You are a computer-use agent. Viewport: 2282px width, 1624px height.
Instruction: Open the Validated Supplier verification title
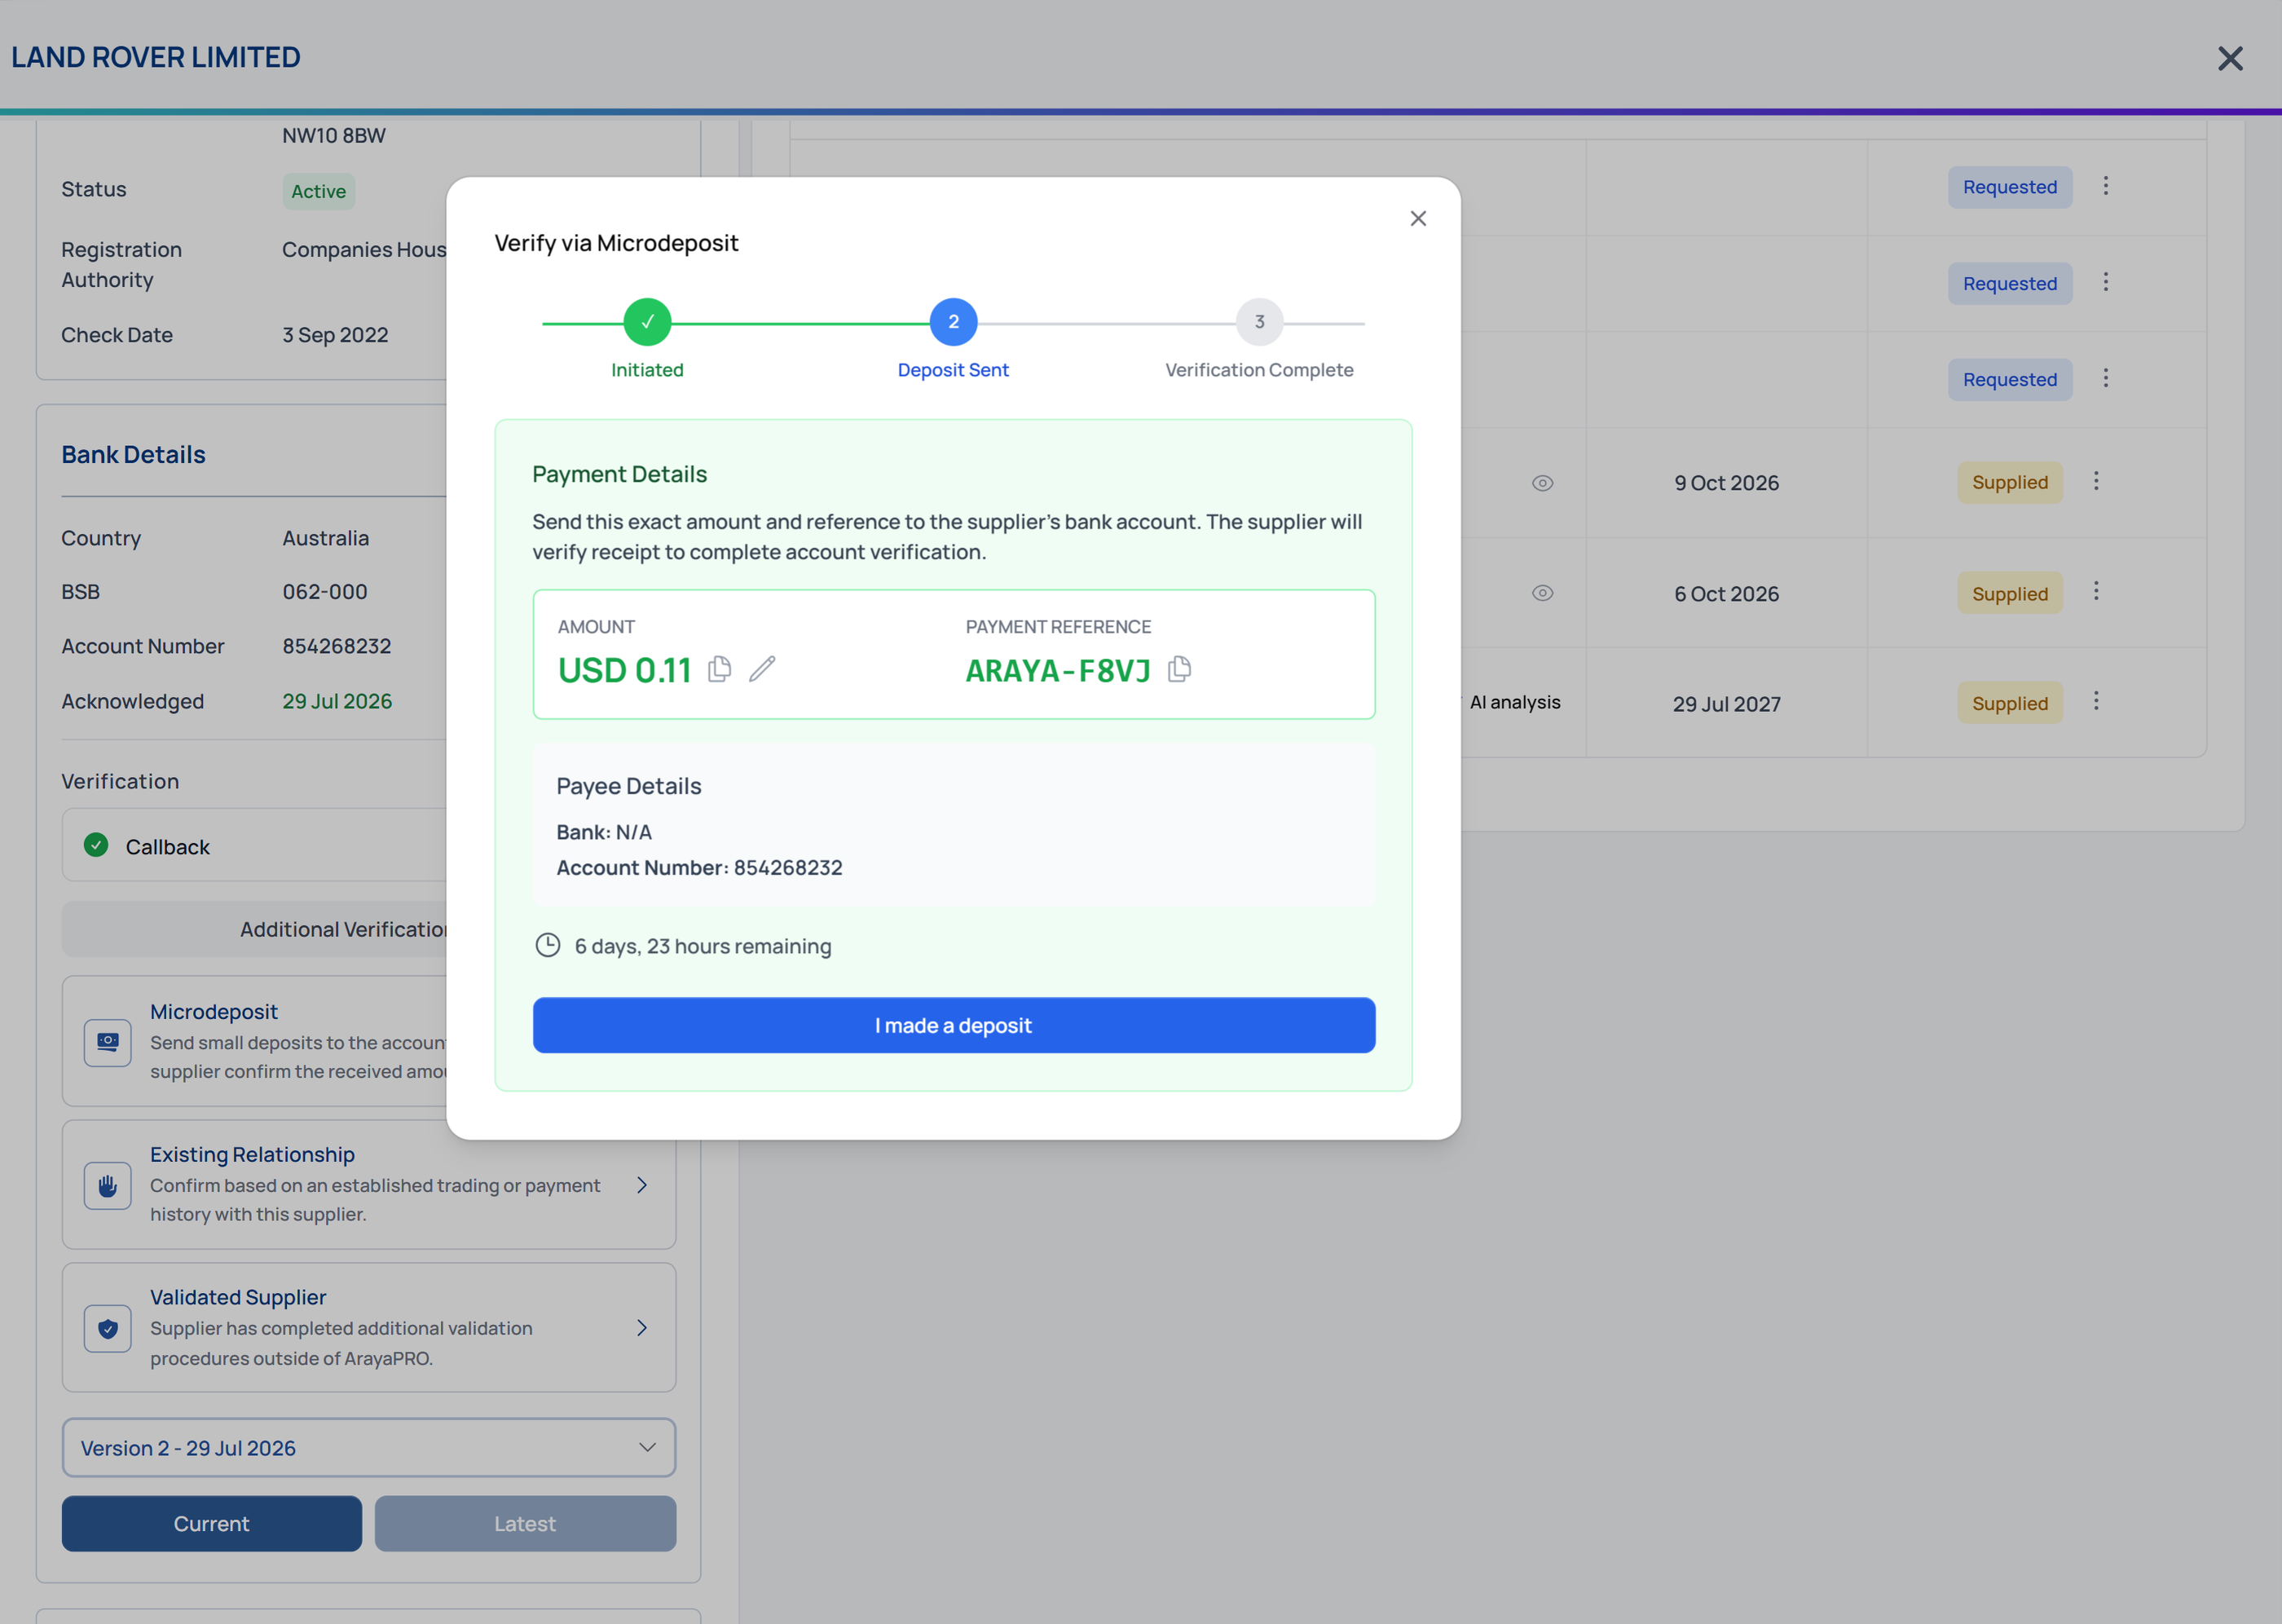[x=238, y=1297]
